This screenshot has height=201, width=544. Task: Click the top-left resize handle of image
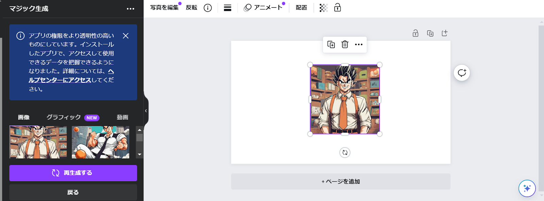click(x=310, y=65)
